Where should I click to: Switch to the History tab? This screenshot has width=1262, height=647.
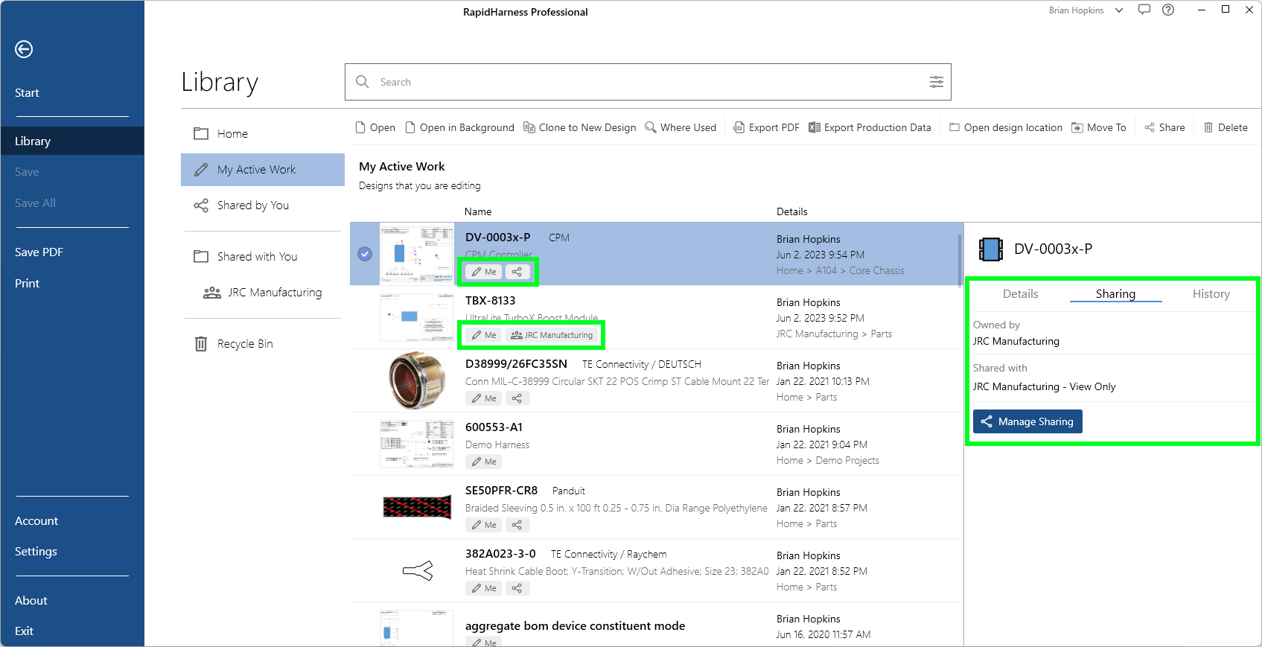[1211, 294]
